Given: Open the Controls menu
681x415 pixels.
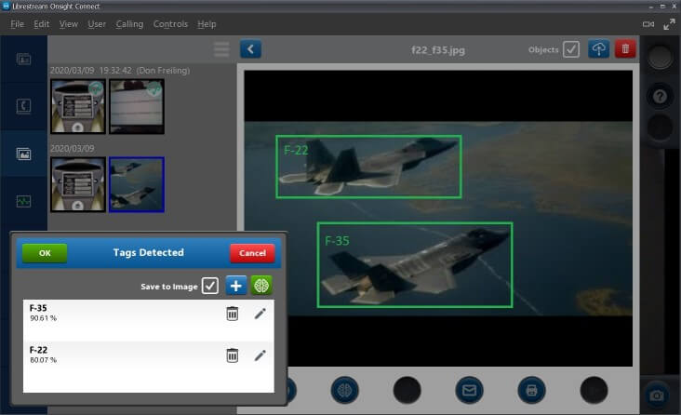Looking at the screenshot, I should [x=170, y=24].
